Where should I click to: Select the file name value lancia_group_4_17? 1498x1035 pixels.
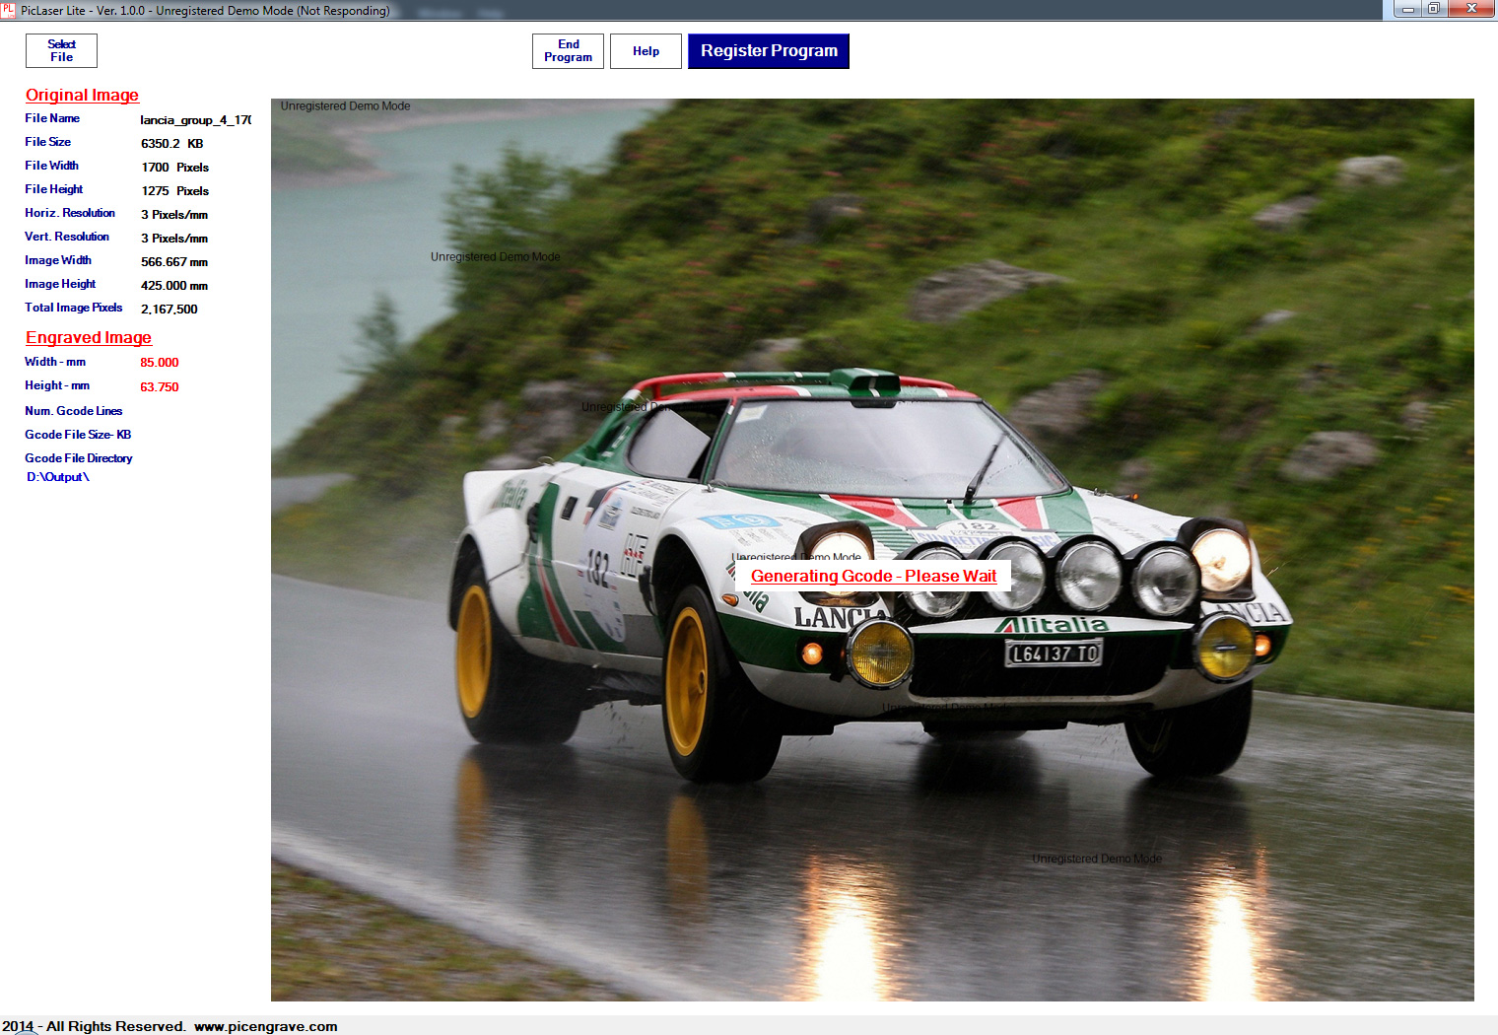pos(195,120)
